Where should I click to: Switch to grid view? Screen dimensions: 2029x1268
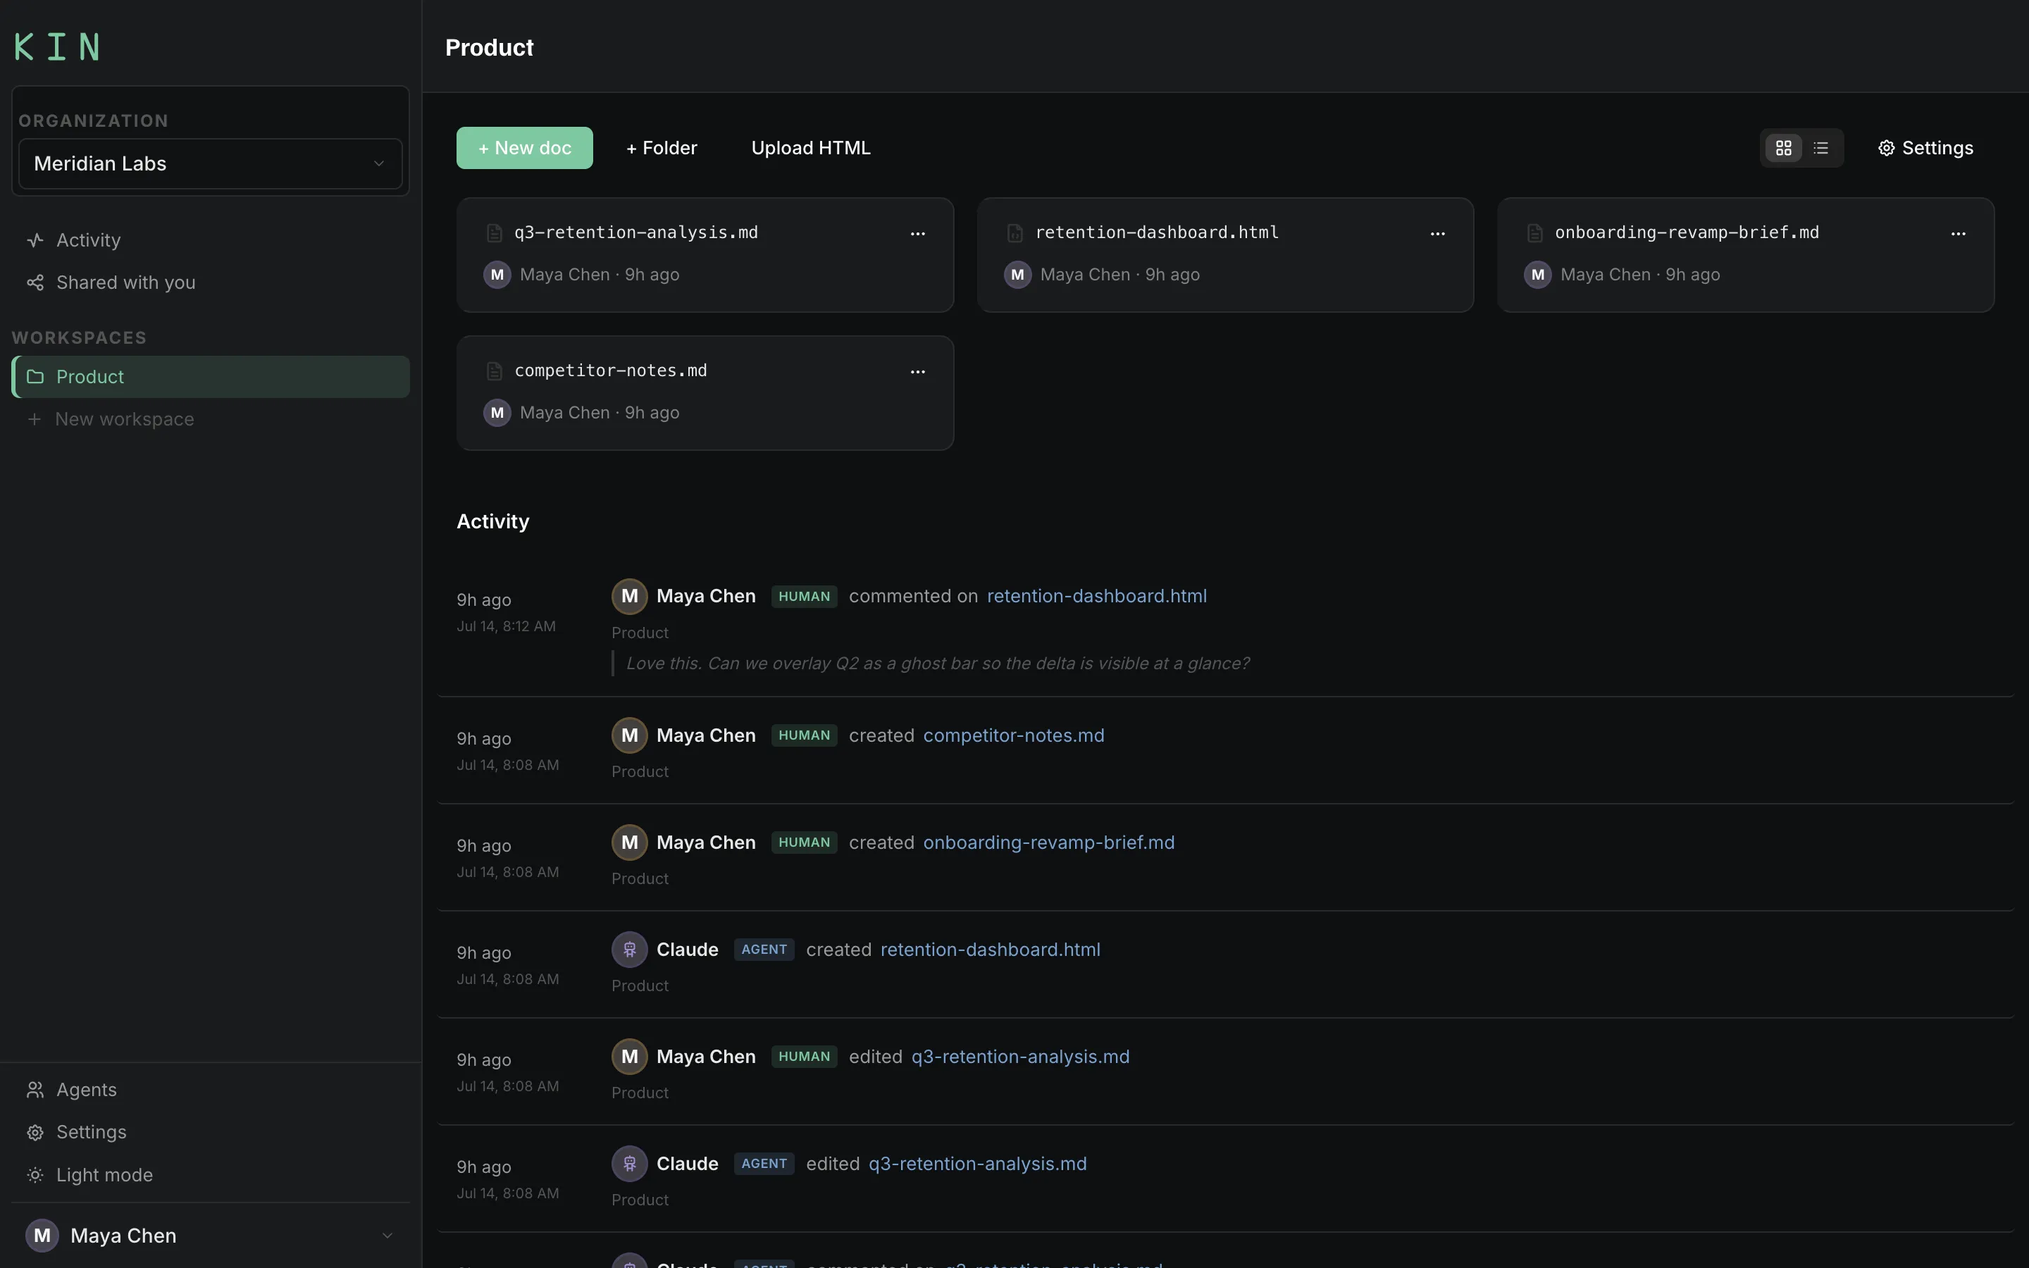point(1783,148)
